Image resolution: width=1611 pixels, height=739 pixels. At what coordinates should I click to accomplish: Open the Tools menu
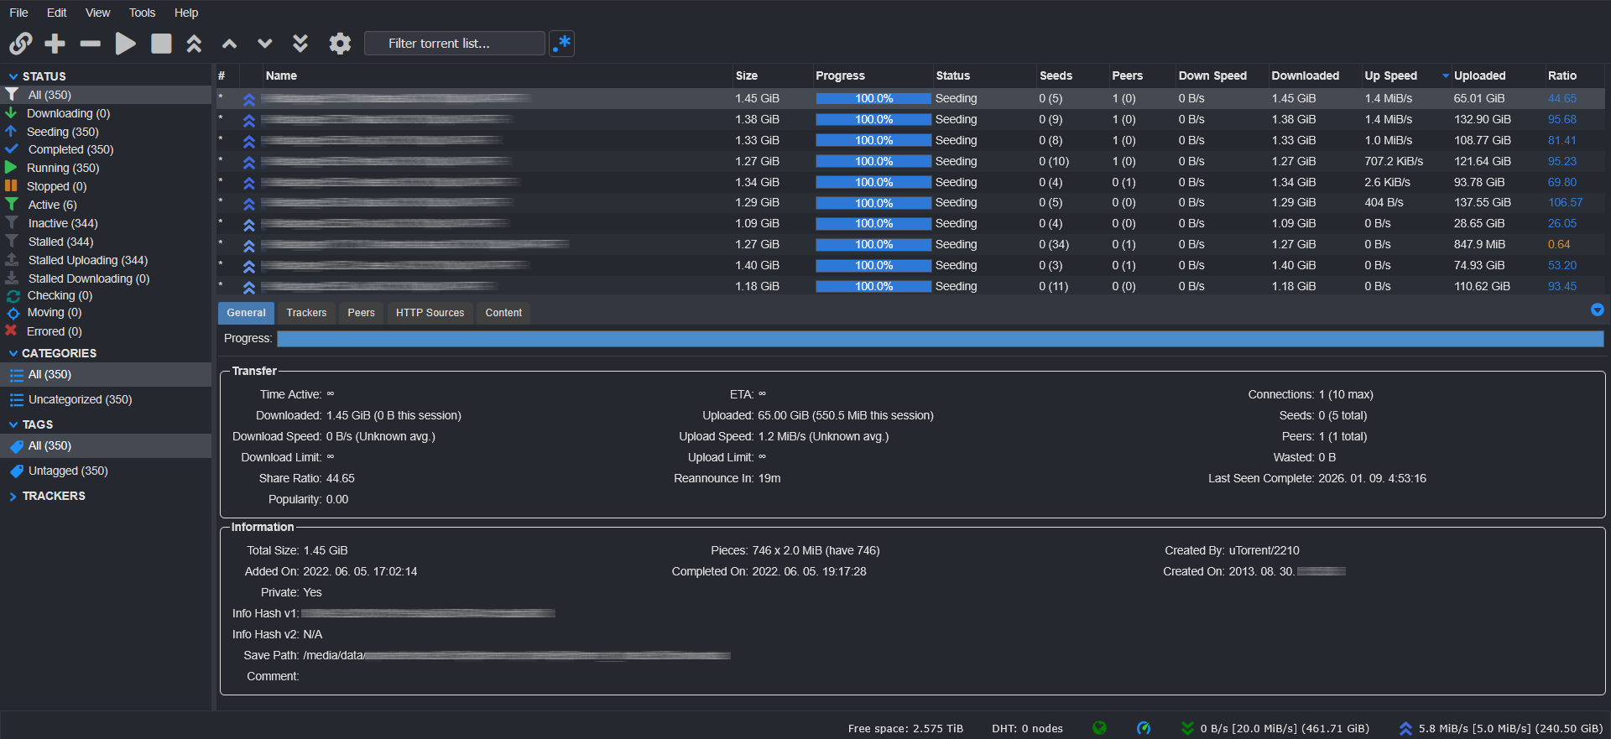(142, 13)
